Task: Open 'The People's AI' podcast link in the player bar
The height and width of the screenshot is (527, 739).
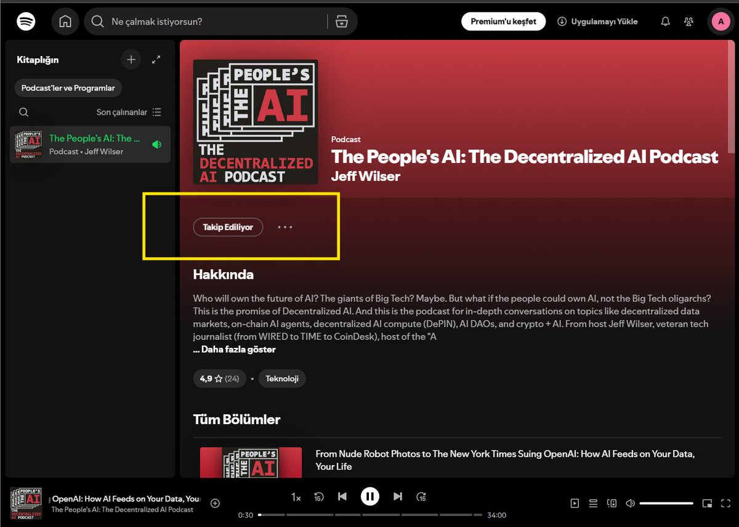Action: 122,510
